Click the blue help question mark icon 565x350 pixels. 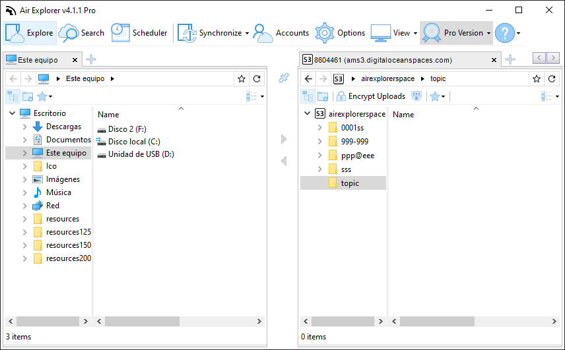tap(505, 33)
